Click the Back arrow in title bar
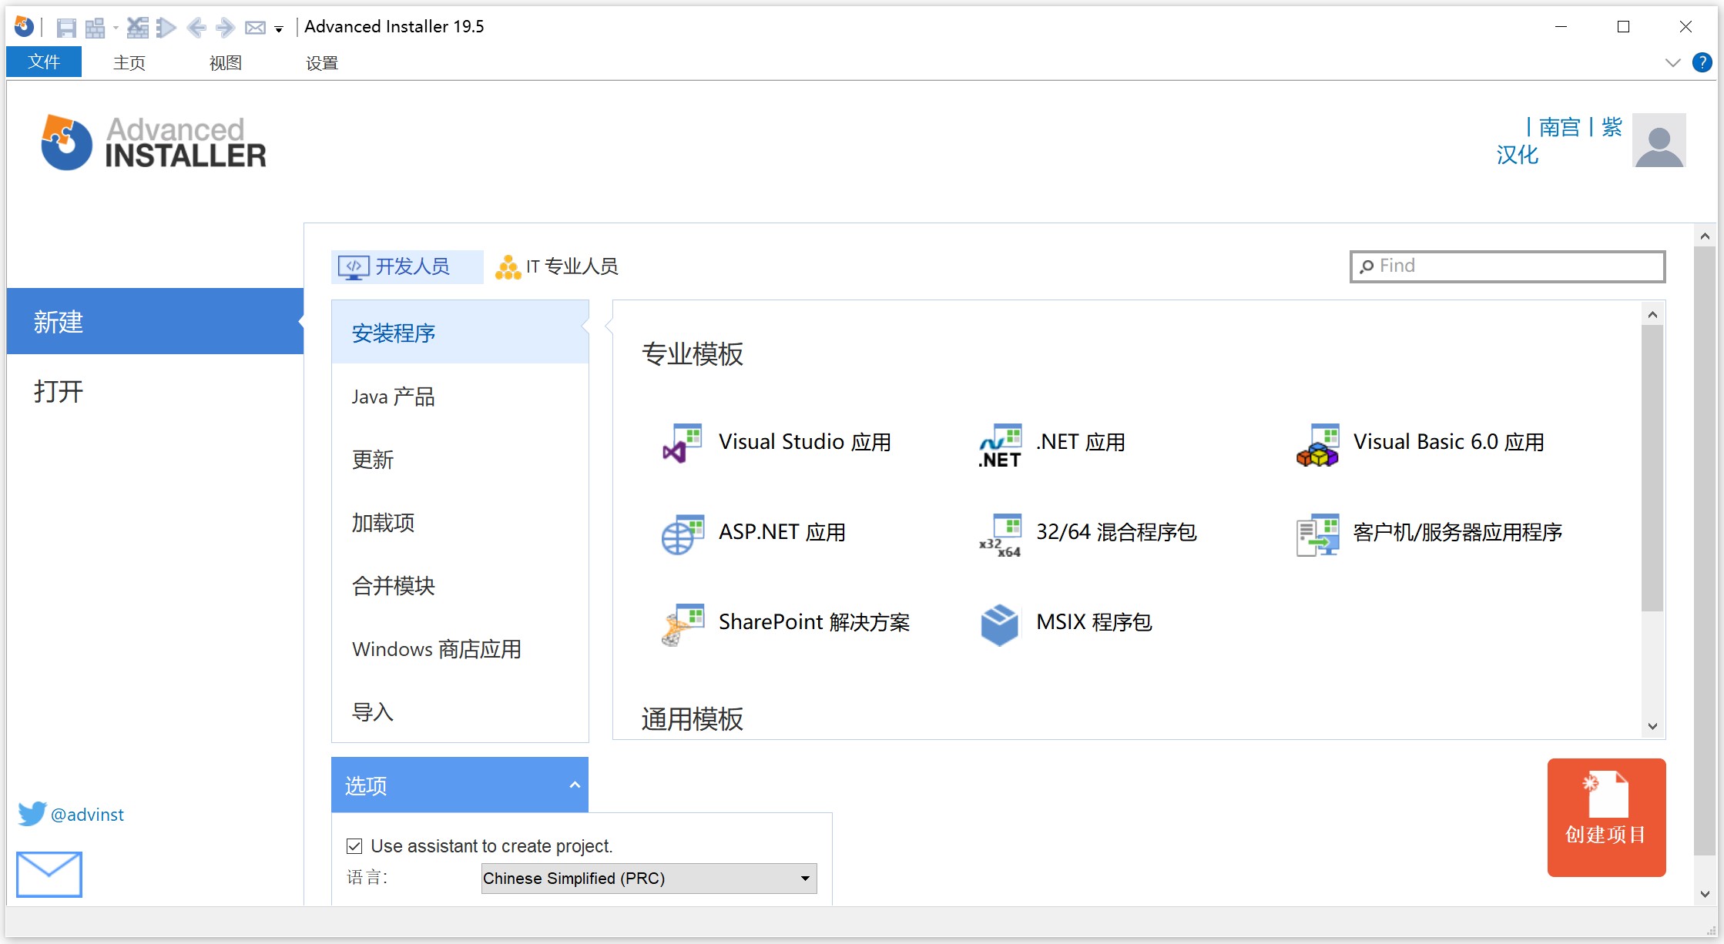 tap(196, 28)
